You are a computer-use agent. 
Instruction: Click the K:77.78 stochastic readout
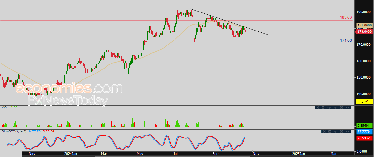click(x=35, y=131)
